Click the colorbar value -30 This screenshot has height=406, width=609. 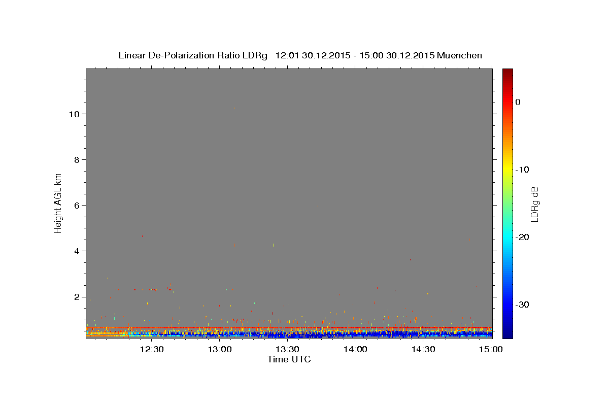522,304
